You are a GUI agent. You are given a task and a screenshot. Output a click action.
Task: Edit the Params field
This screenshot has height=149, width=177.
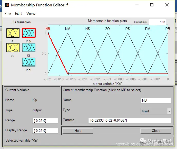(130, 121)
